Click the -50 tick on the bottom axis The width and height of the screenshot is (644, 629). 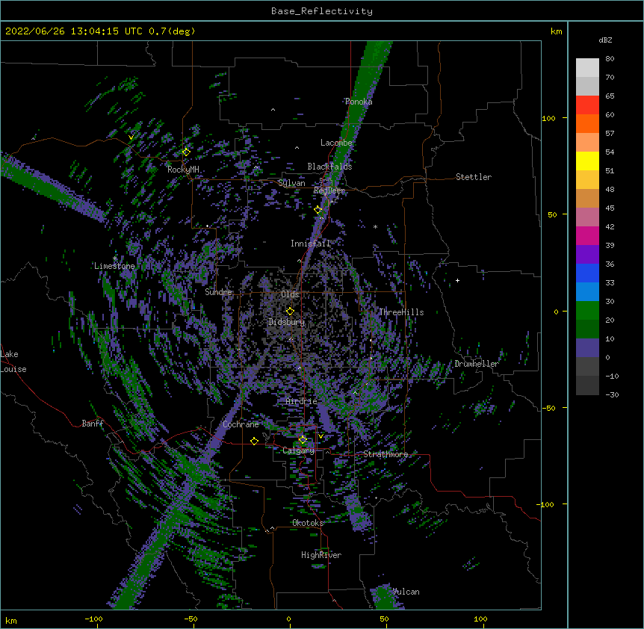[191, 619]
